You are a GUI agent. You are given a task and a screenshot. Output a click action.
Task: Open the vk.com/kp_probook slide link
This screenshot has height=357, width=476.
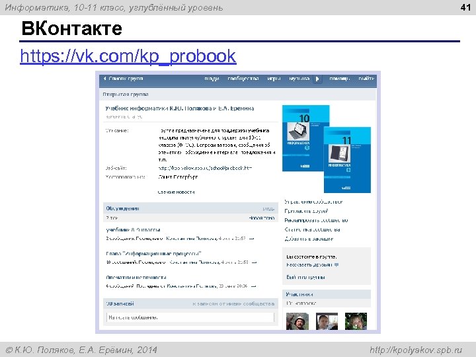[x=128, y=56]
